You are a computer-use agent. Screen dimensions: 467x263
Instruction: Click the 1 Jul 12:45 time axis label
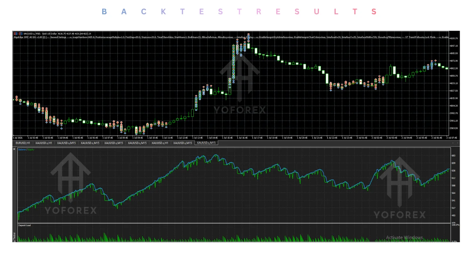(183, 138)
